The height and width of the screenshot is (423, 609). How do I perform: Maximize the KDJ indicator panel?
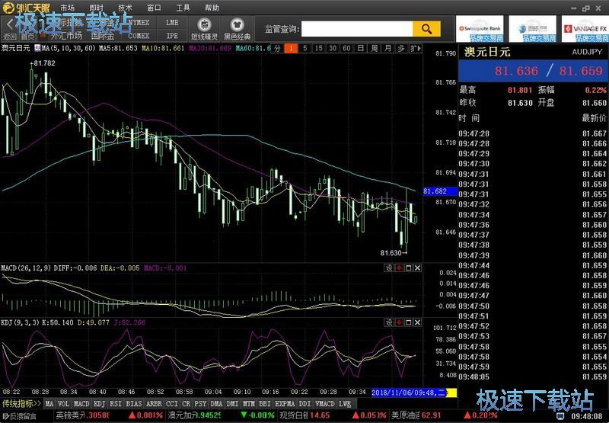click(x=408, y=322)
